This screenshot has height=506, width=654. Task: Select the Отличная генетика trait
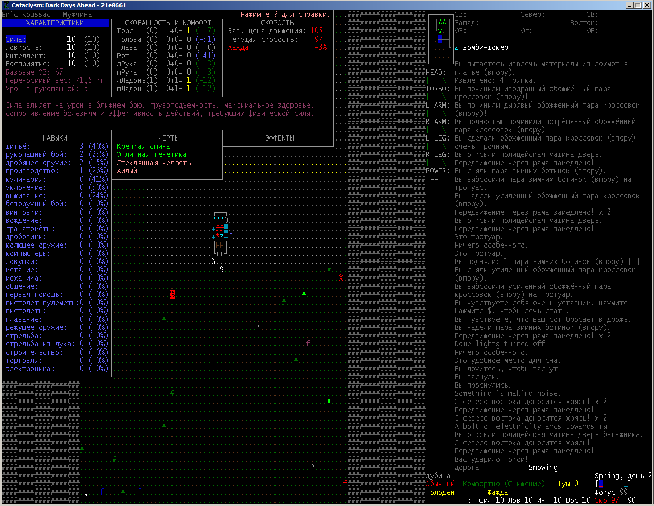tap(151, 154)
